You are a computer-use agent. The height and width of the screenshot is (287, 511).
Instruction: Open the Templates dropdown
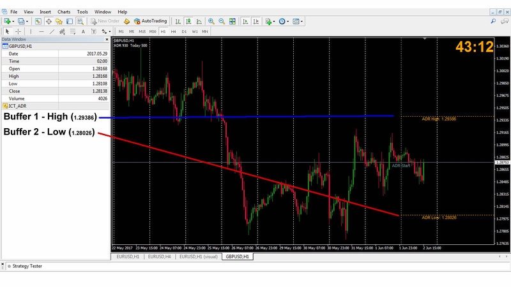(x=298, y=21)
